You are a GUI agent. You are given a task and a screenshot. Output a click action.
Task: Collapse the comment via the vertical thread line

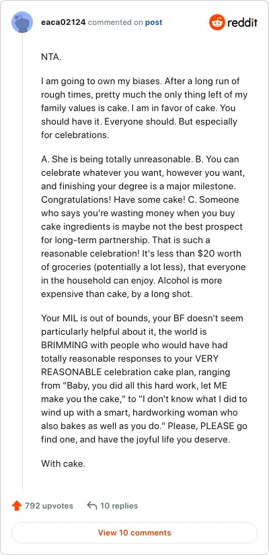(x=23, y=261)
